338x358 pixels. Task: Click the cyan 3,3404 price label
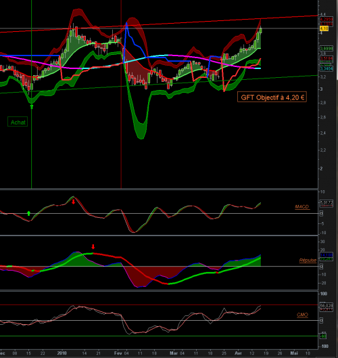tap(327, 69)
